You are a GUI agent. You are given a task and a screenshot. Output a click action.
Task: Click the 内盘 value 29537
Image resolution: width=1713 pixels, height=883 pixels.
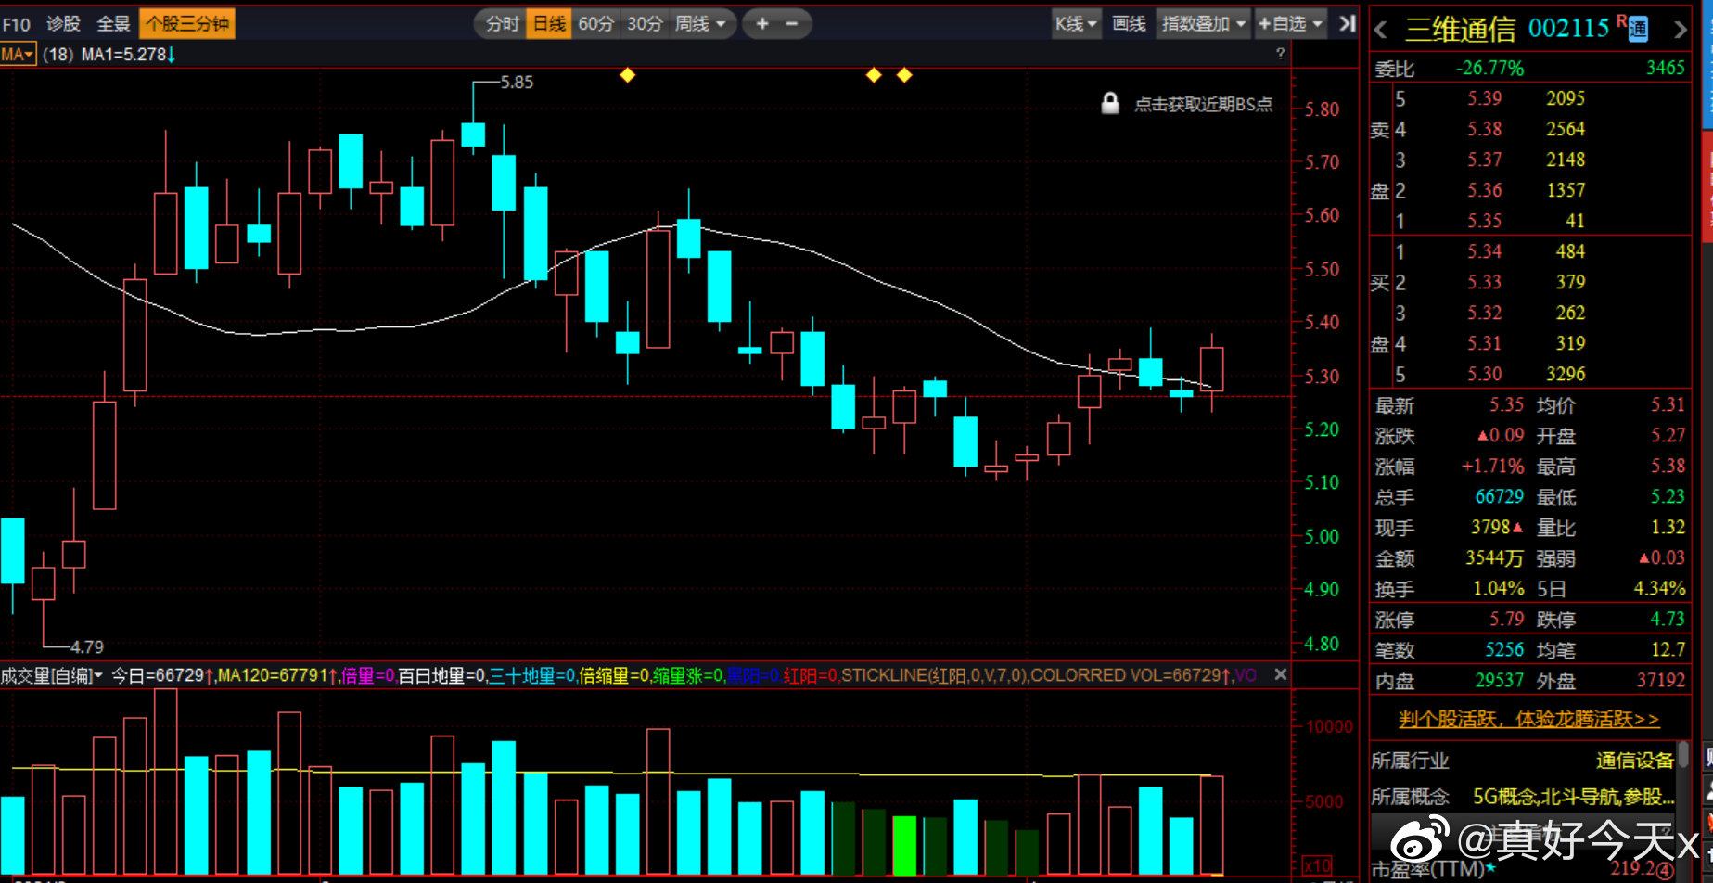tap(1499, 680)
